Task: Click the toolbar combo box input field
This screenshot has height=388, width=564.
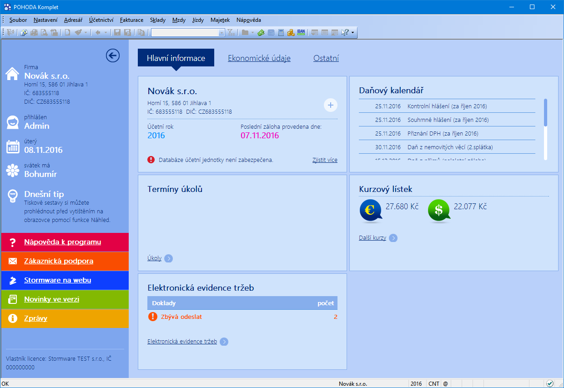Action: tap(185, 32)
